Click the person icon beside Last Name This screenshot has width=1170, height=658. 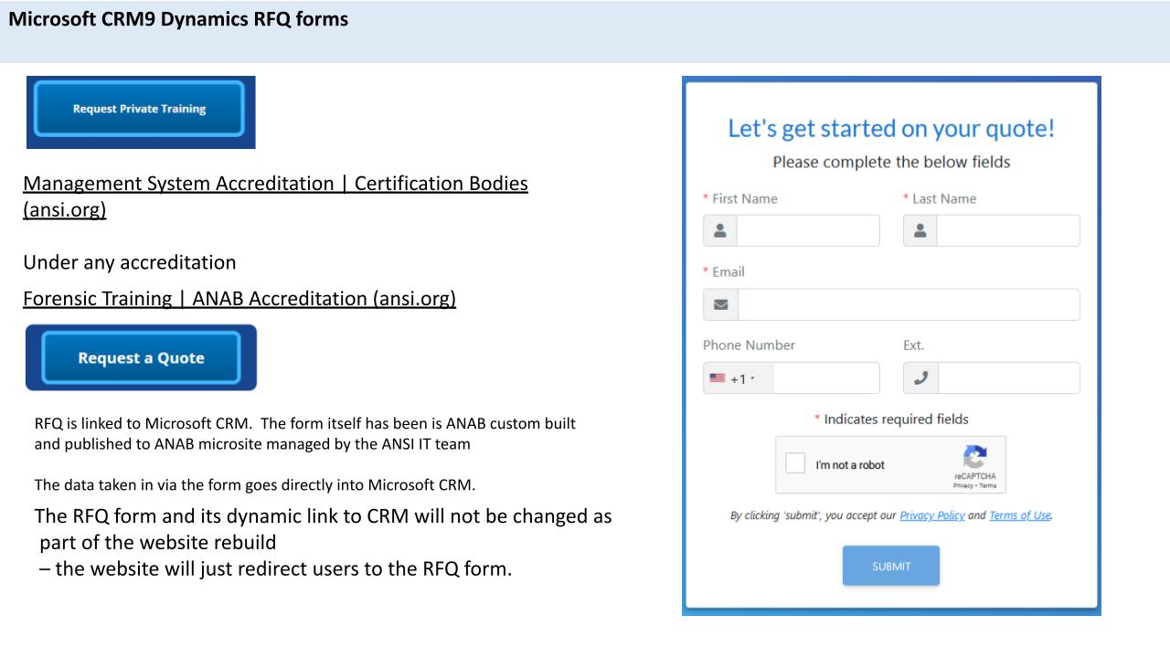coord(920,231)
